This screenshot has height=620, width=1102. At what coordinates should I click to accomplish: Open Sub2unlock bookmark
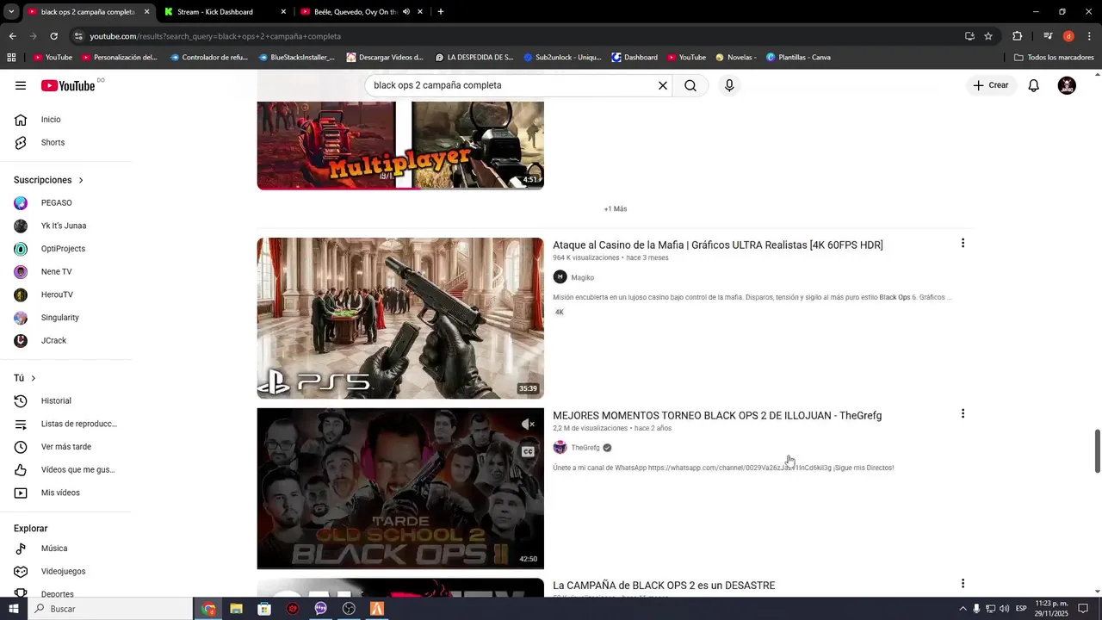pos(562,58)
